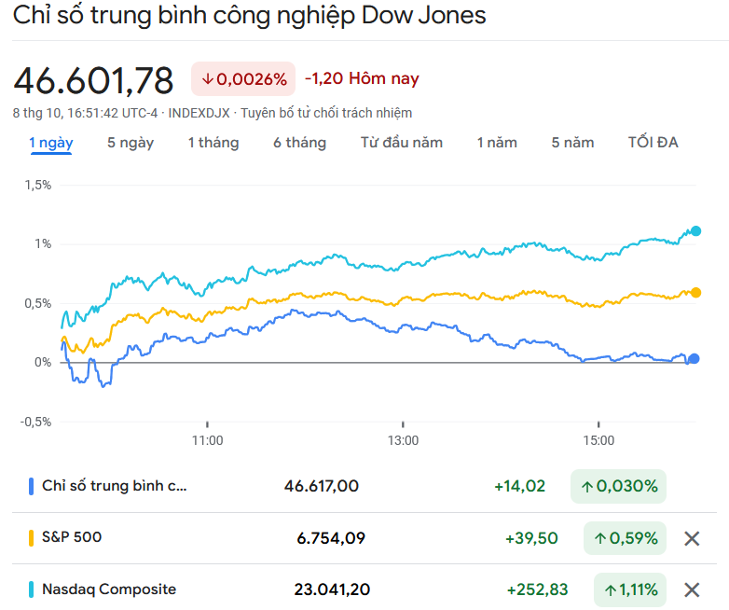Open the 1 năm chart range
This screenshot has width=729, height=610.
(497, 143)
